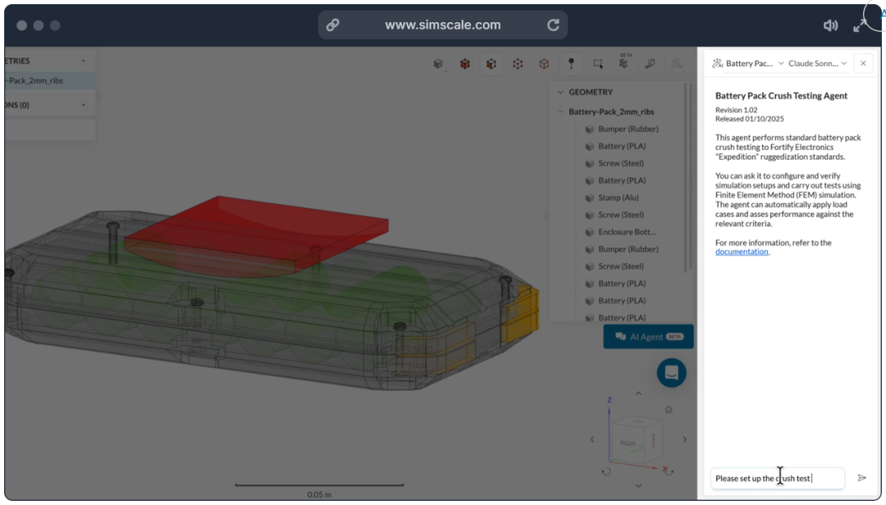Select Bumper (Rubber) just below Enclosure Bott...
This screenshot has width=886, height=505.
628,249
